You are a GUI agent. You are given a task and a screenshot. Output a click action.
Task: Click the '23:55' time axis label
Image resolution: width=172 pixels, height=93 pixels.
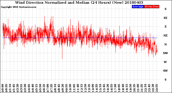[x=157, y=88]
